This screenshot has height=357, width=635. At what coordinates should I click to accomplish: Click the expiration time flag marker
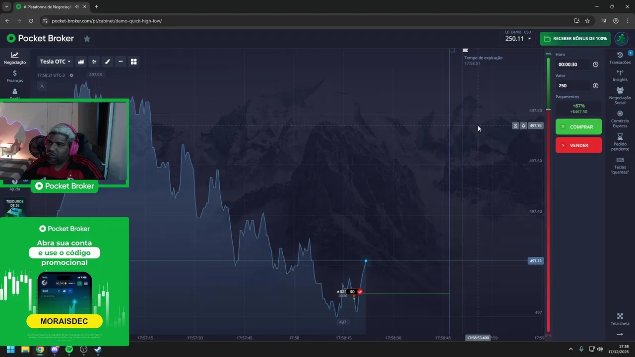tap(465, 50)
